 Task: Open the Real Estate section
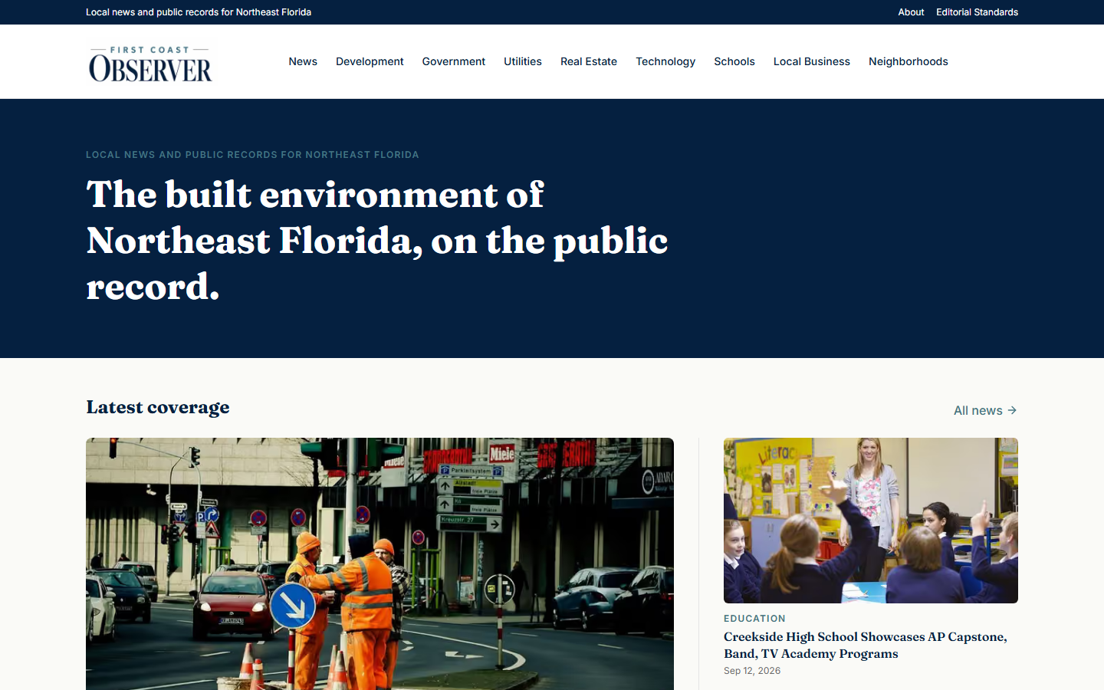pyautogui.click(x=589, y=61)
